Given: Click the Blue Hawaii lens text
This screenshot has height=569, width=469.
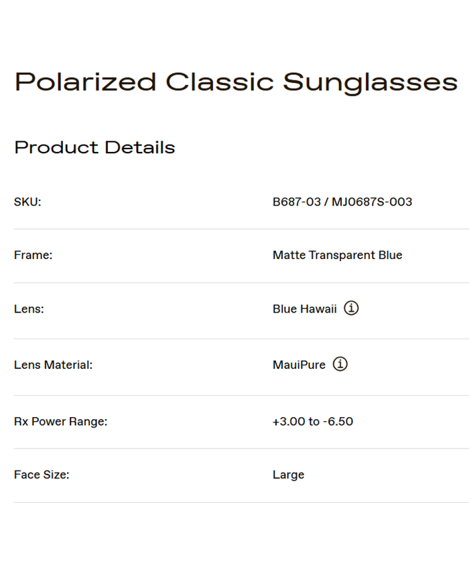Looking at the screenshot, I should point(304,309).
